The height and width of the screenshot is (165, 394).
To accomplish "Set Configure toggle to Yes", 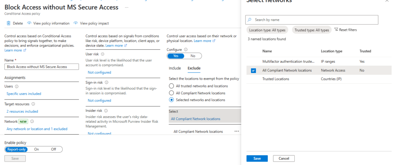I will (176, 56).
